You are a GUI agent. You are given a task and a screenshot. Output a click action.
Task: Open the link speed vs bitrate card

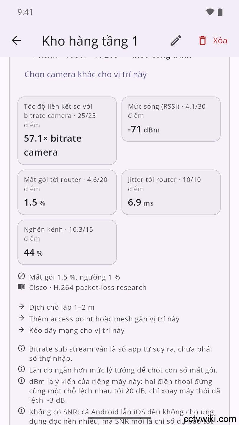[x=67, y=130]
